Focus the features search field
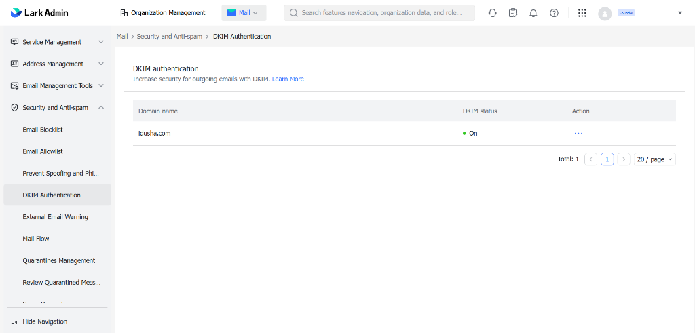Screen dimensions: 695x333 click(379, 13)
